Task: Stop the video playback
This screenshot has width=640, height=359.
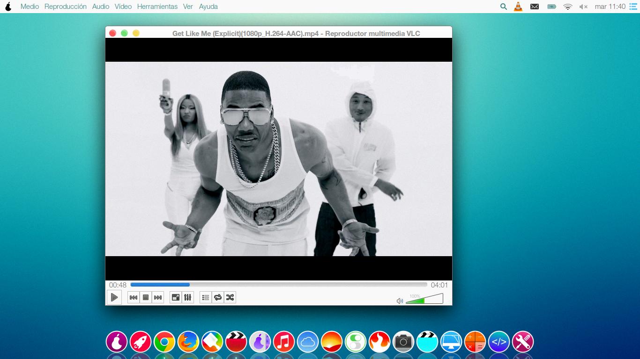Action: coord(146,297)
